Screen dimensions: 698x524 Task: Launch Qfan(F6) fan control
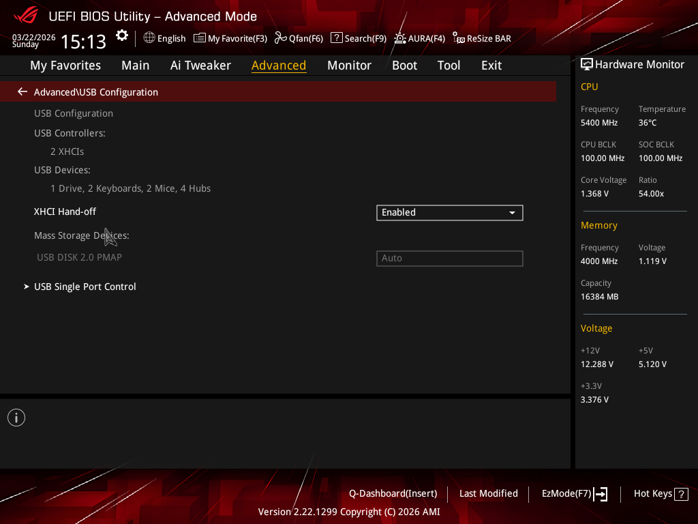point(299,38)
